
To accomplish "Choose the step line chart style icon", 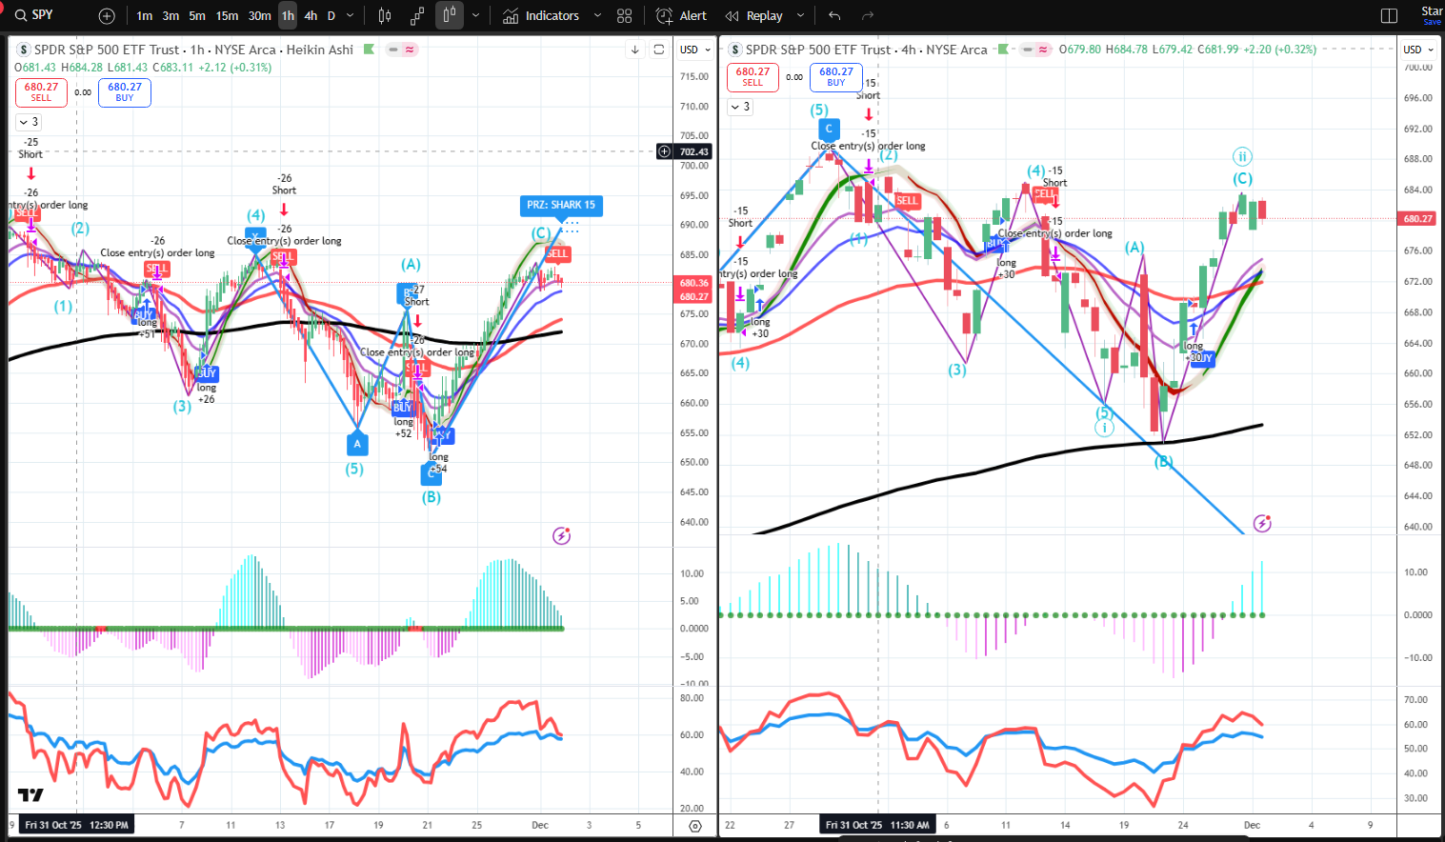I will click(417, 15).
